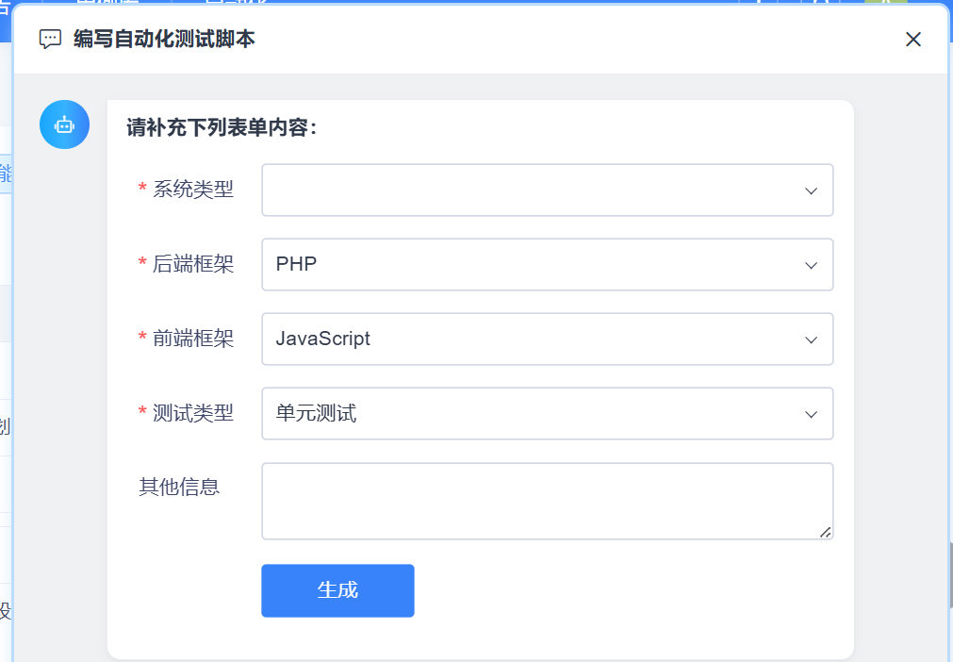Click the 前端框架 field label
The image size is (953, 662).
[x=192, y=339]
